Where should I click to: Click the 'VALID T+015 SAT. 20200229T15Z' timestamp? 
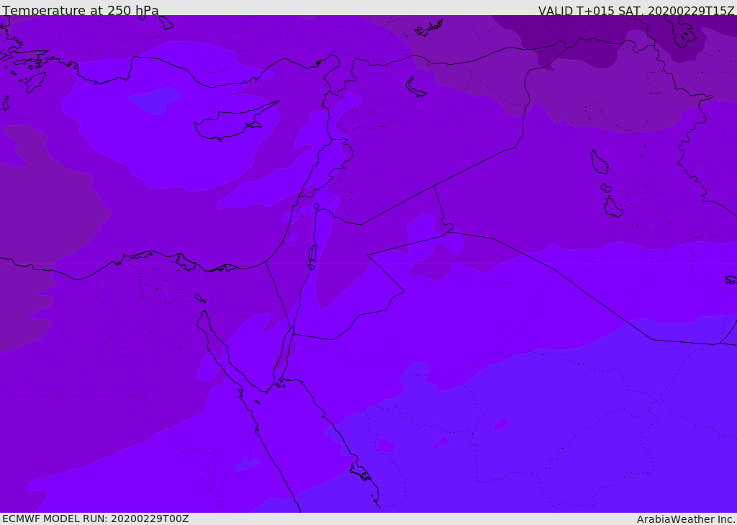636,11
